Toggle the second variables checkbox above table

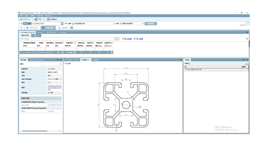(x=135, y=39)
